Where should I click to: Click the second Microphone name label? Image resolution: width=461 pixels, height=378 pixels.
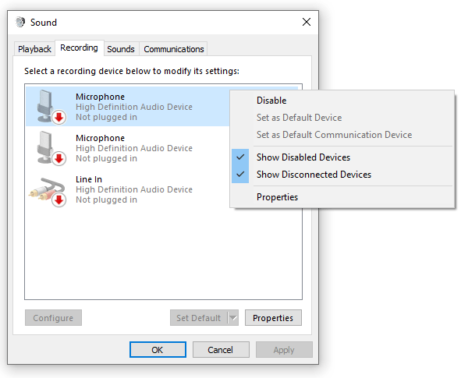[101, 138]
